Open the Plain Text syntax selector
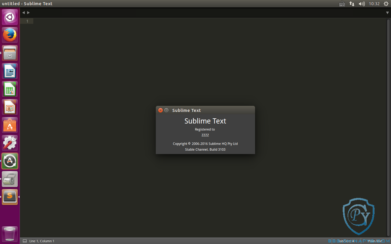 (x=375, y=241)
